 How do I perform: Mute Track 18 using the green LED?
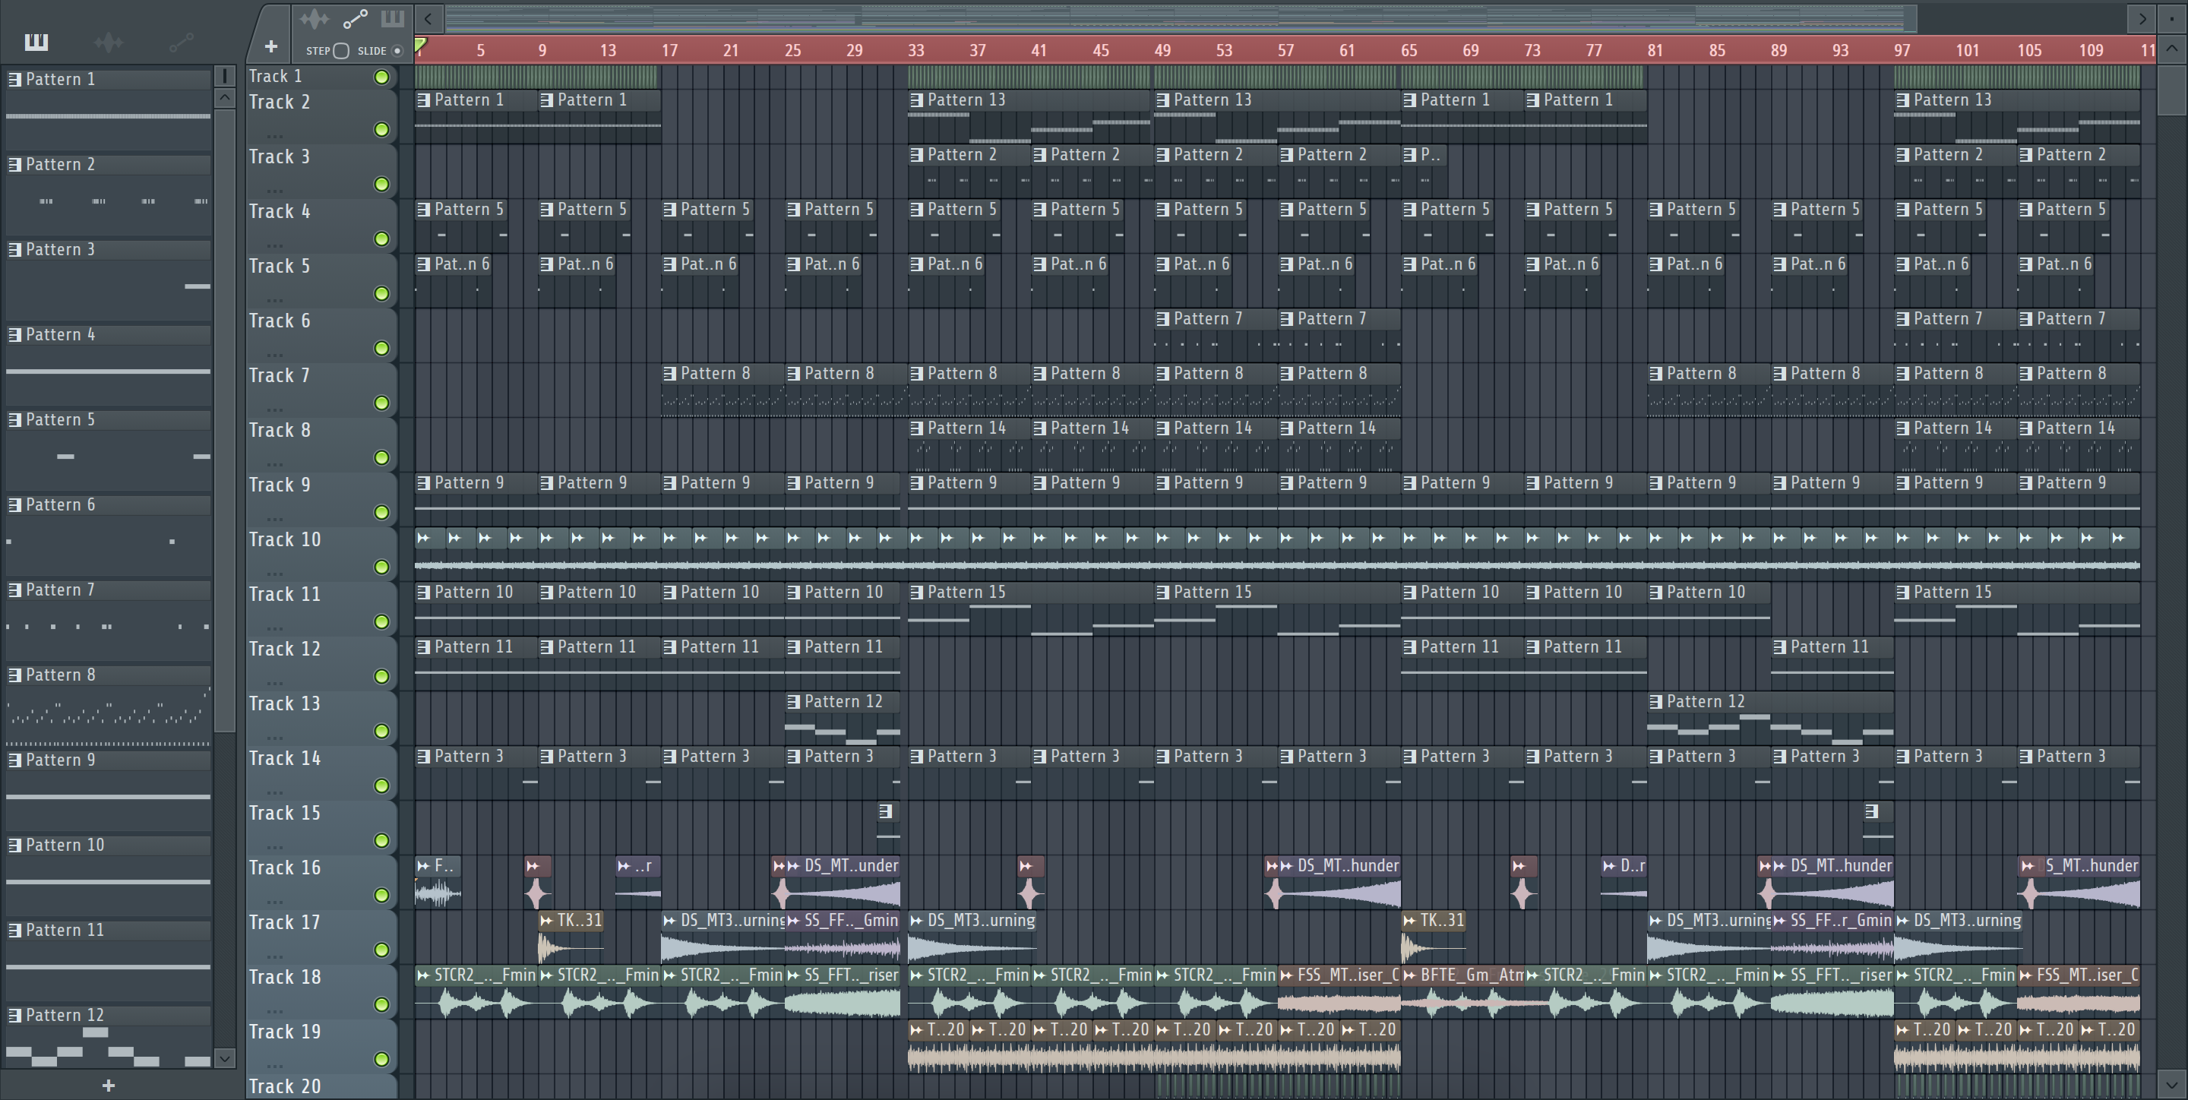tap(382, 1004)
